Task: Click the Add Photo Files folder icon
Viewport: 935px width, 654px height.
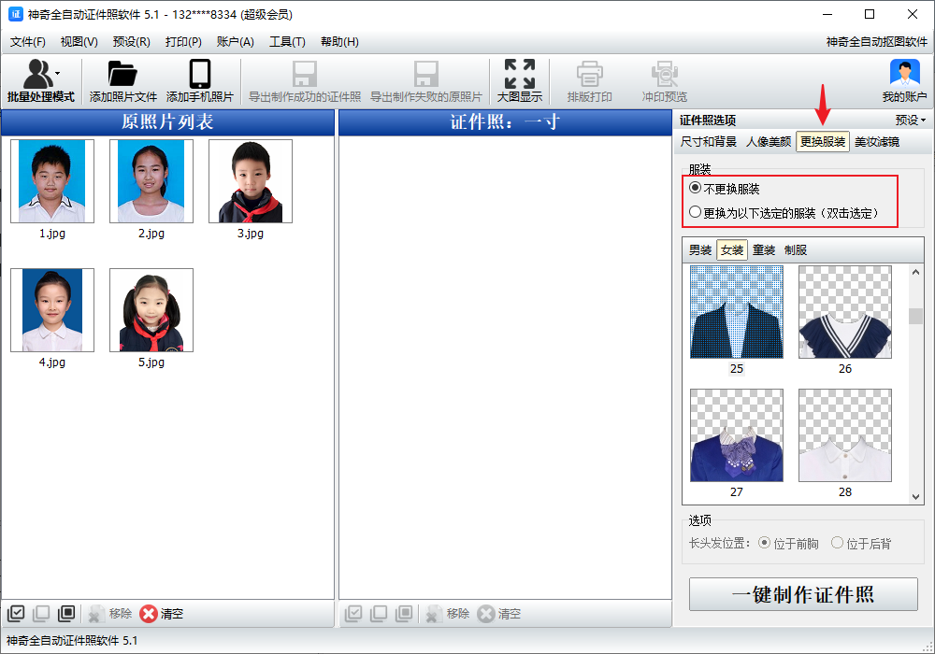Action: tap(122, 74)
